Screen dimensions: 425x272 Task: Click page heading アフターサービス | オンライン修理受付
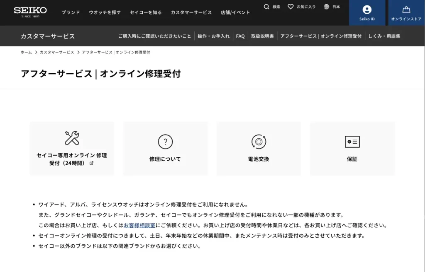tap(101, 74)
